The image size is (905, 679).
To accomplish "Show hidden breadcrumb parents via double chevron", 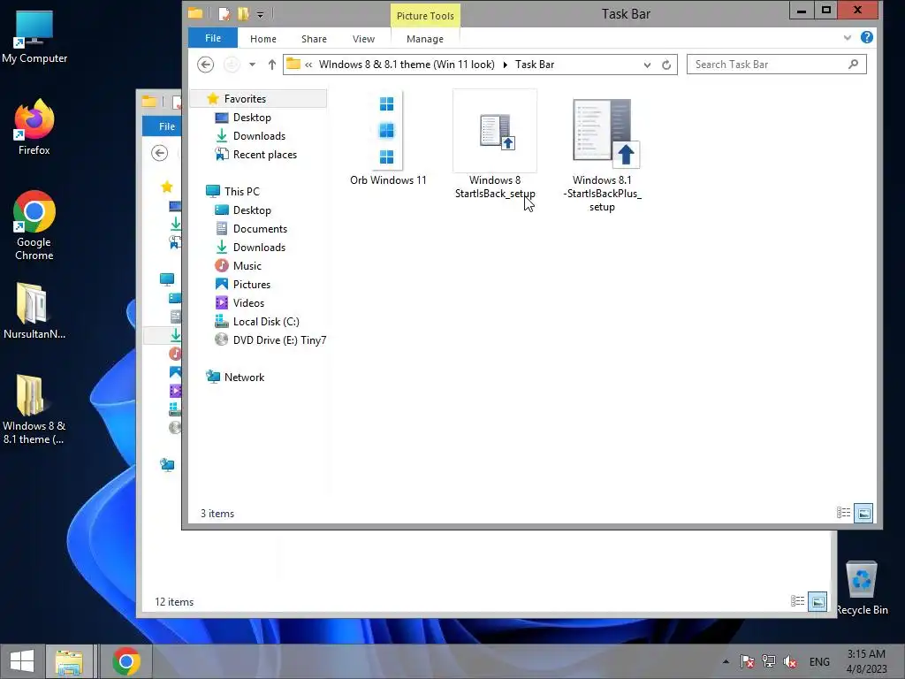I will point(308,65).
